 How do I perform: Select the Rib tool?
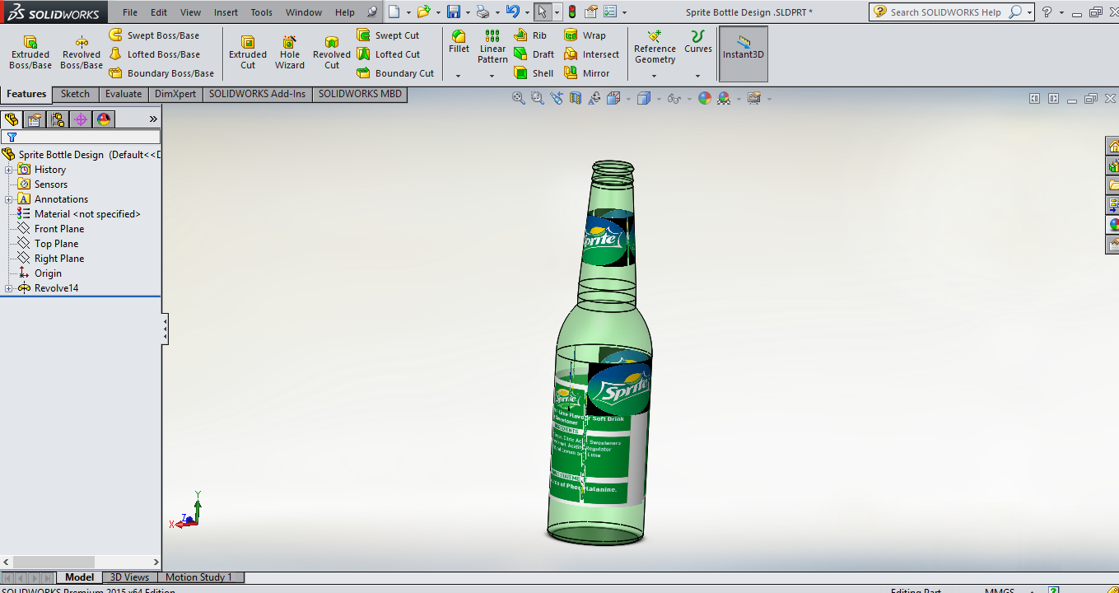530,35
